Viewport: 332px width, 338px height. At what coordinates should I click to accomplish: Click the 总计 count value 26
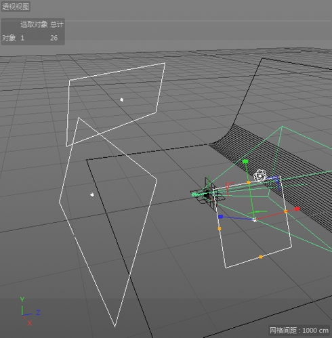pos(54,38)
